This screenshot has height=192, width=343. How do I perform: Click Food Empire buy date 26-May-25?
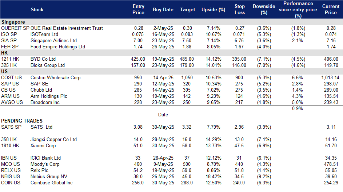163,47
